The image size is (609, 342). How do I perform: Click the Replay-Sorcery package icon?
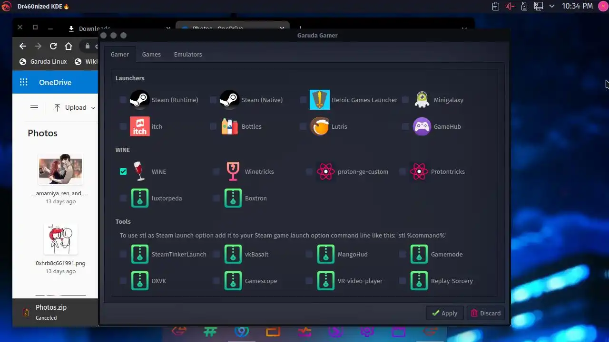click(x=419, y=281)
